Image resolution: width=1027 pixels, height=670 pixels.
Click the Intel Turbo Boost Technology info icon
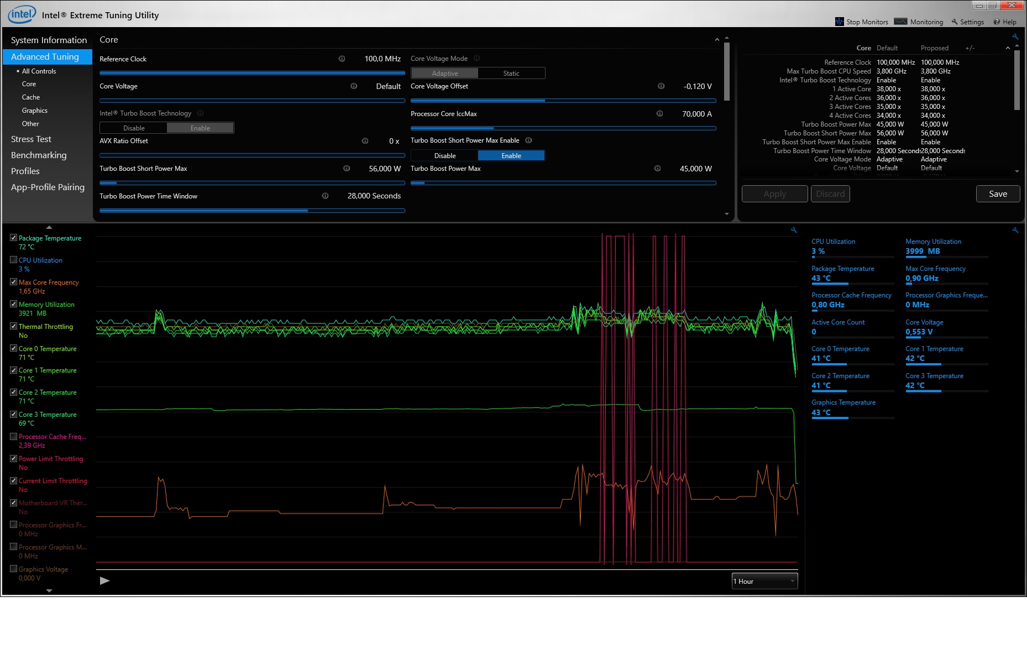tap(201, 113)
